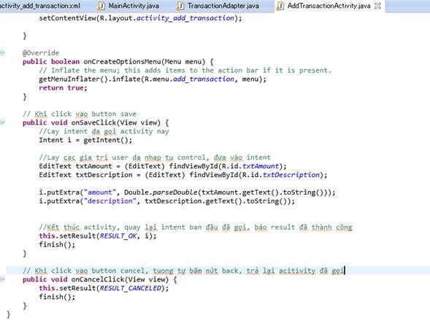Click the txtAmount id reference in findViewById

[261, 166]
